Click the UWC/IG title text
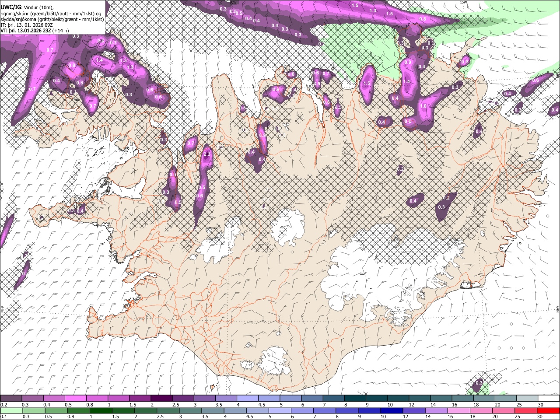 pyautogui.click(x=10, y=7)
